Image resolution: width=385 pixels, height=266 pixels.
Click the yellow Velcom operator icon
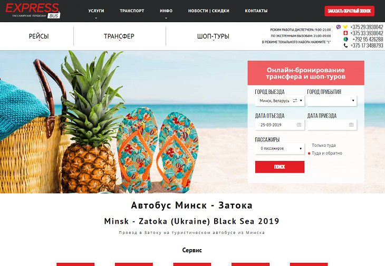tap(345, 27)
